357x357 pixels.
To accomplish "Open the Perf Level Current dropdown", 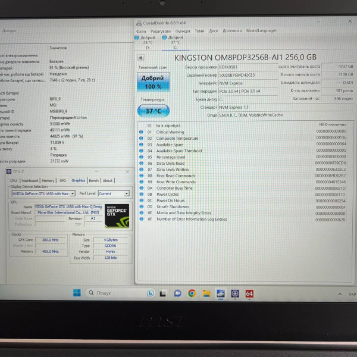I will pyautogui.click(x=114, y=193).
